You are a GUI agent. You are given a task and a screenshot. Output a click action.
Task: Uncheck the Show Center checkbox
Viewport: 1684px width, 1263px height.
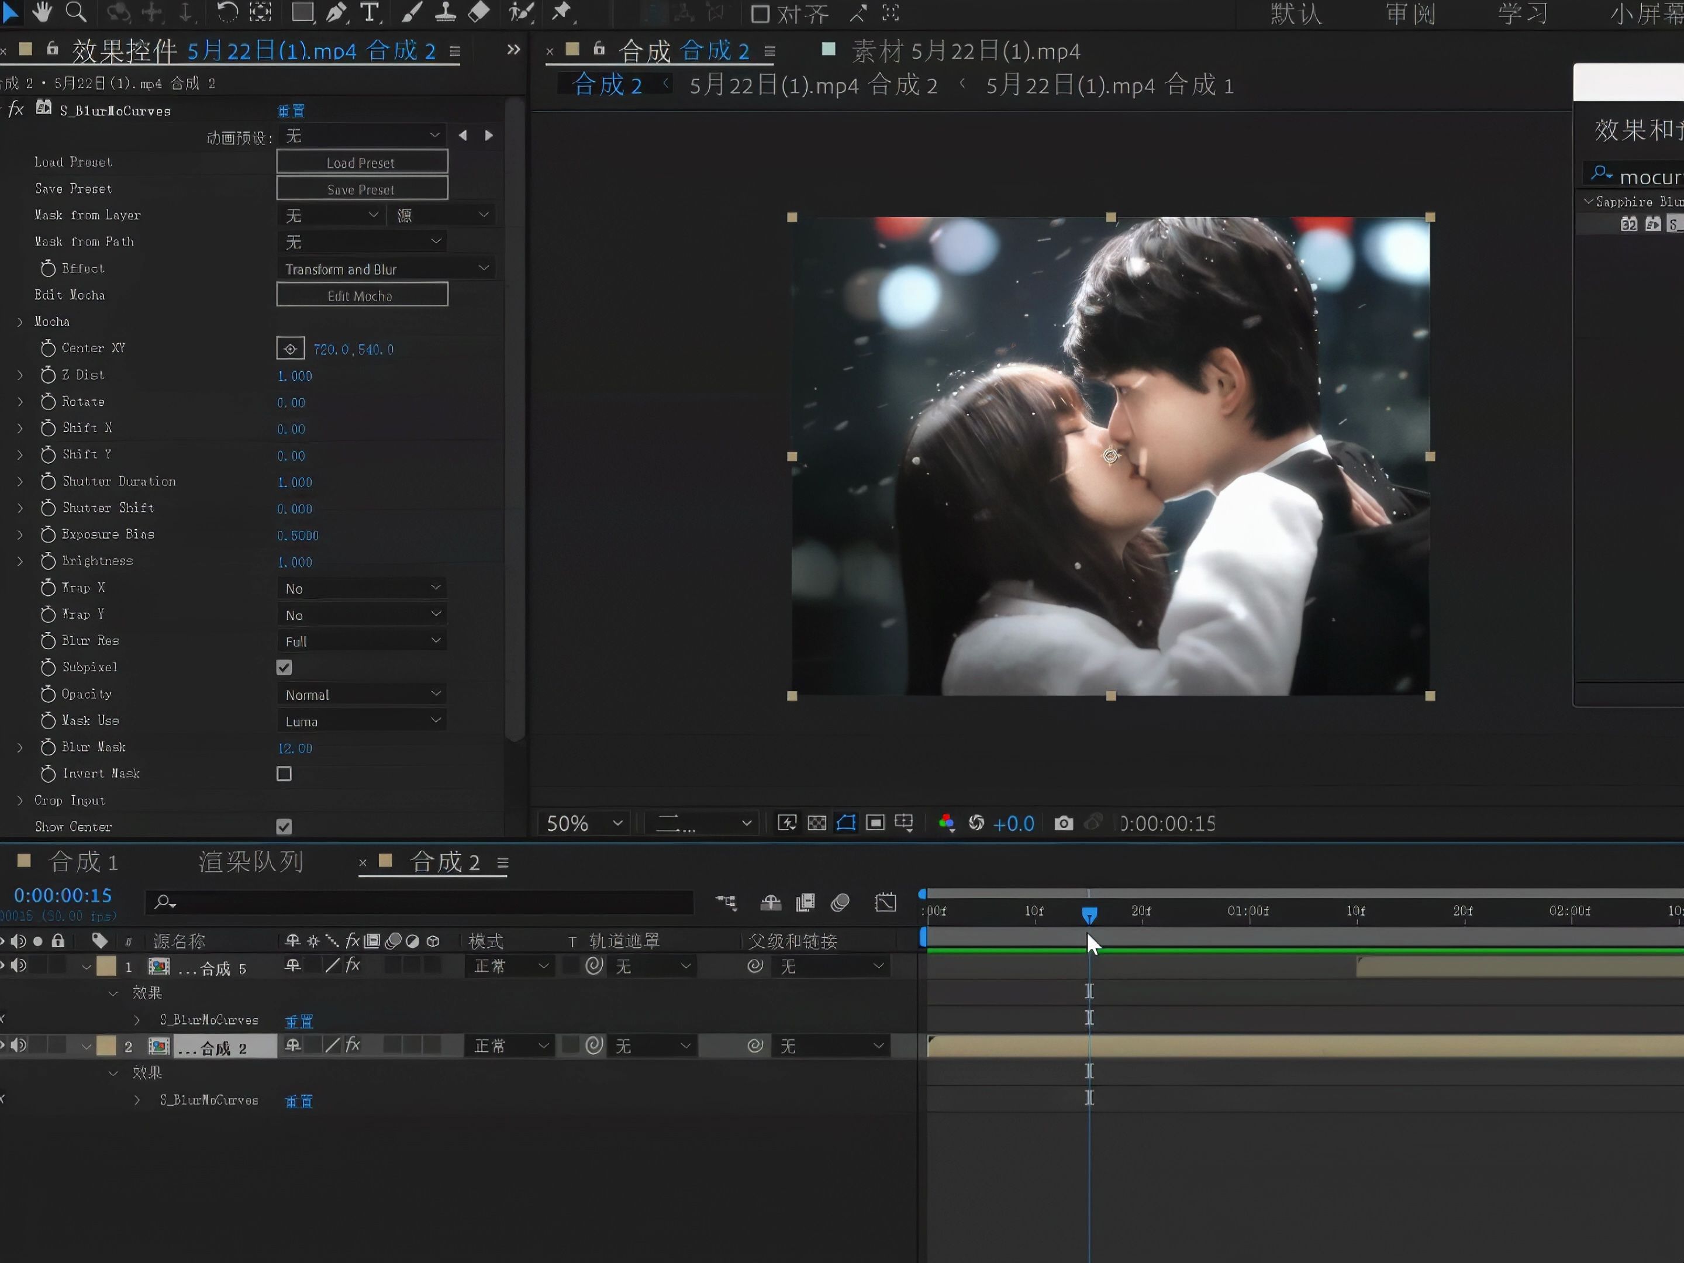[284, 826]
